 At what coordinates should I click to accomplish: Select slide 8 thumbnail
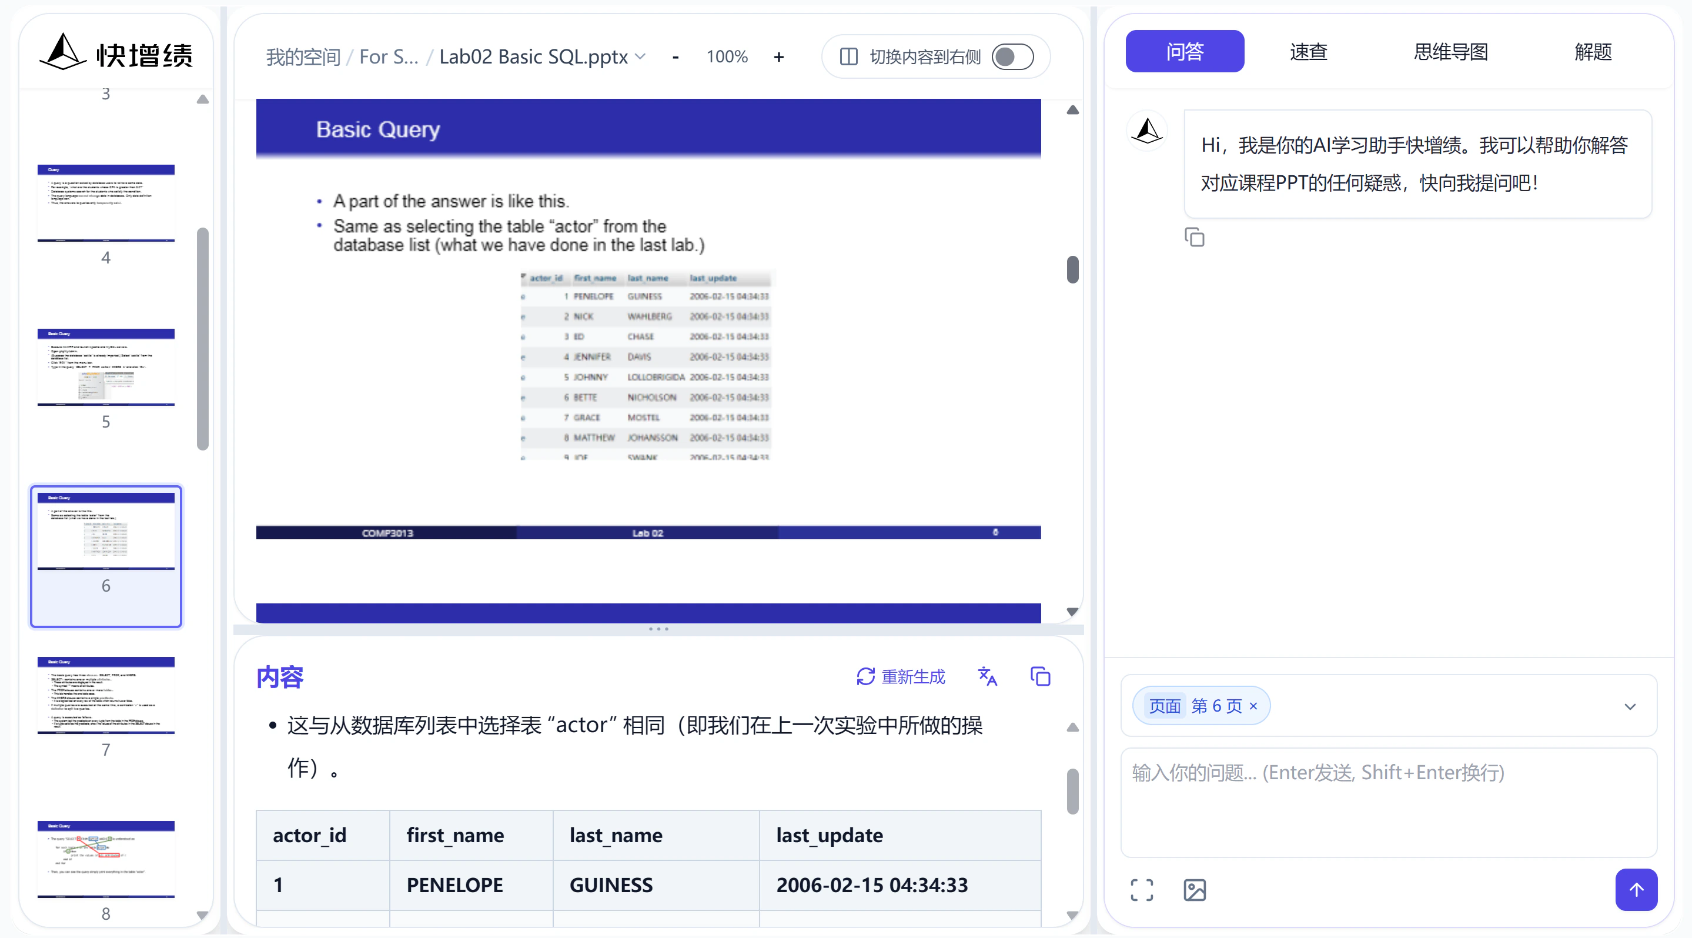click(x=106, y=859)
